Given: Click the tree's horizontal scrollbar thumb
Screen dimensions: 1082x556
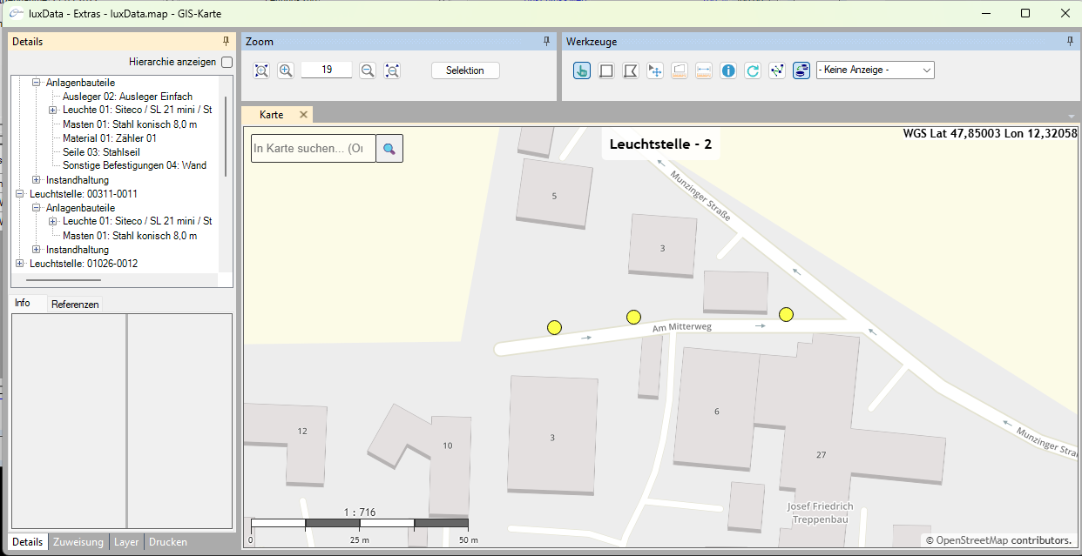Looking at the screenshot, I should tap(64, 280).
